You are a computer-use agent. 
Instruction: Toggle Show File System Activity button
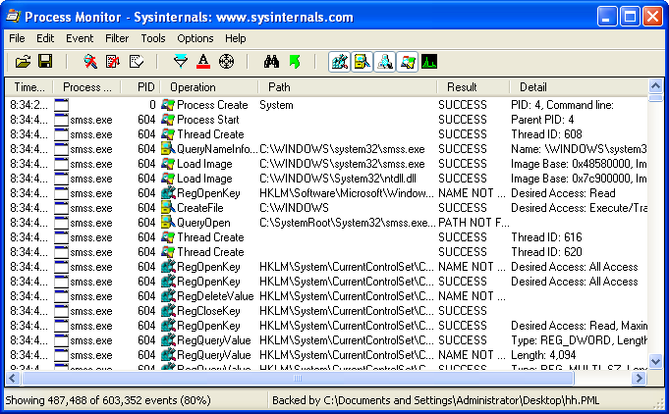pyautogui.click(x=362, y=62)
